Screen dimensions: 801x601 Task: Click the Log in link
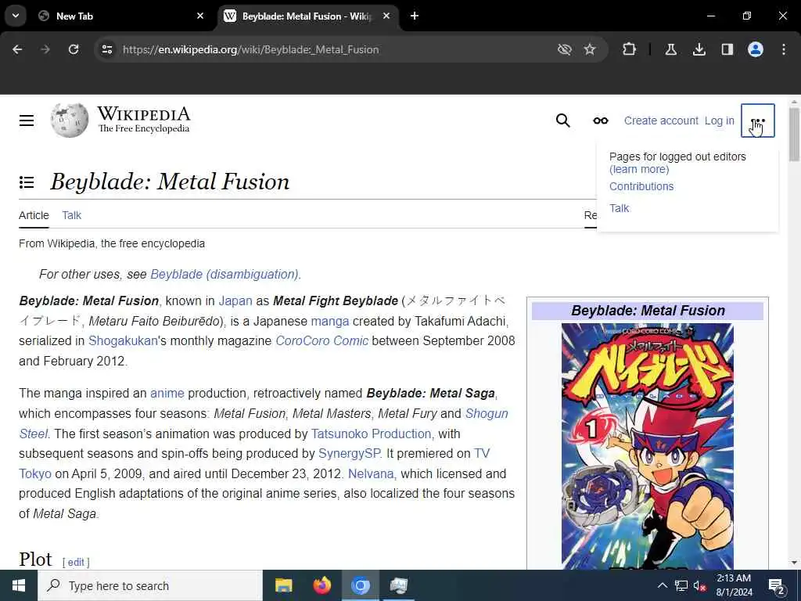coord(720,121)
